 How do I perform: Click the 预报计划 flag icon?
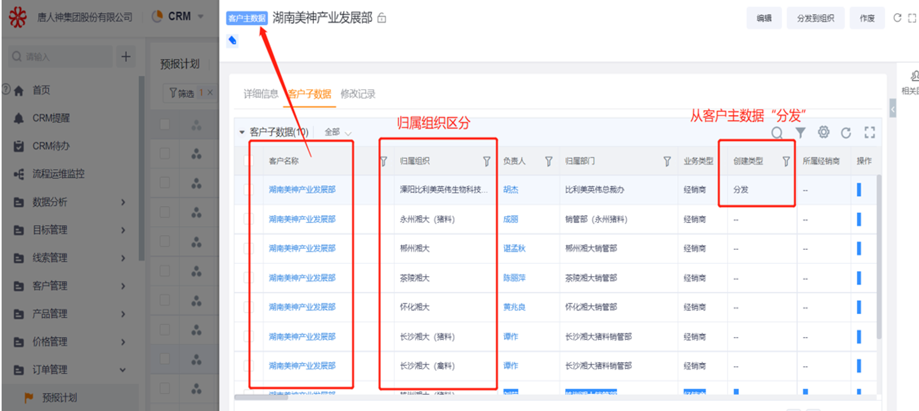coord(29,398)
